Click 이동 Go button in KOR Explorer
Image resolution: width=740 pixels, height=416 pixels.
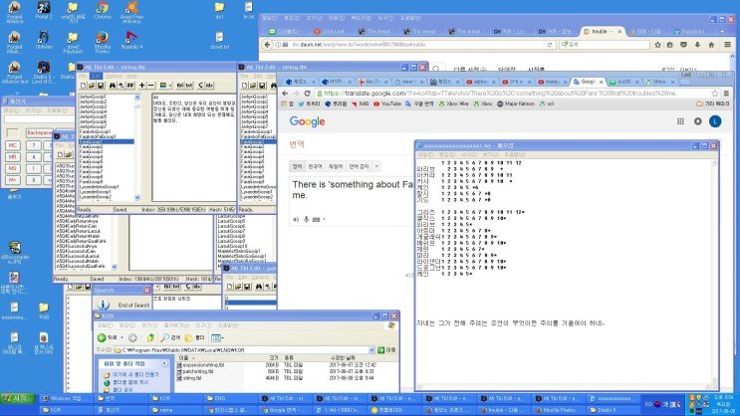(x=386, y=350)
